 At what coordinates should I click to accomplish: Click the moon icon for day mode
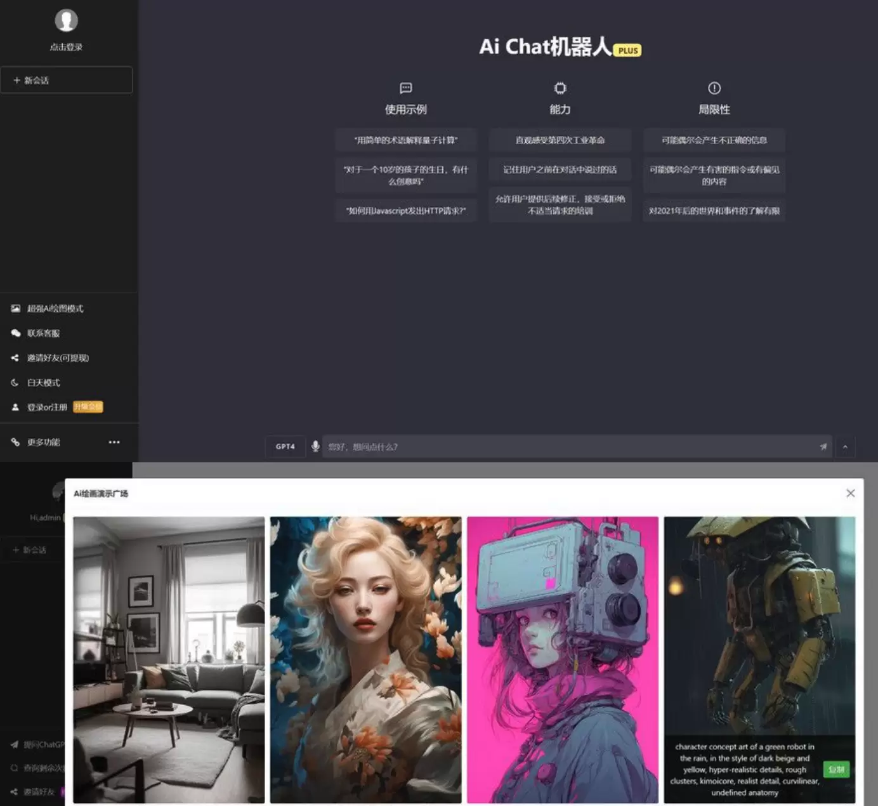(15, 383)
